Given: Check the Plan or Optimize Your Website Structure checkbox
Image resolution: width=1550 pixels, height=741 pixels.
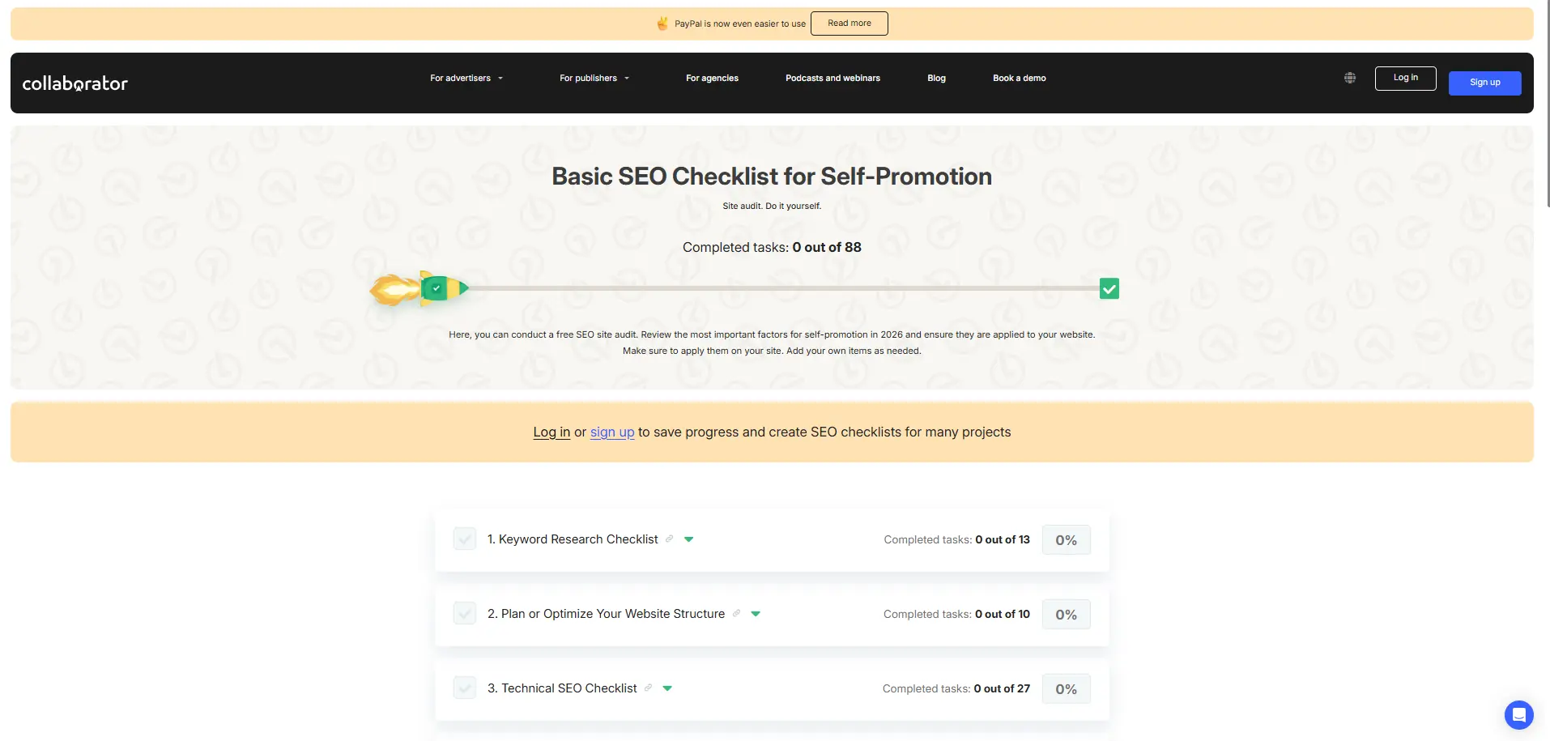Looking at the screenshot, I should point(464,613).
